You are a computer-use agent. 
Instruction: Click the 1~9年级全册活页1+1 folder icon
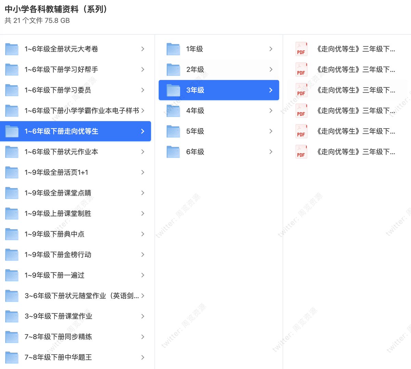pyautogui.click(x=12, y=172)
